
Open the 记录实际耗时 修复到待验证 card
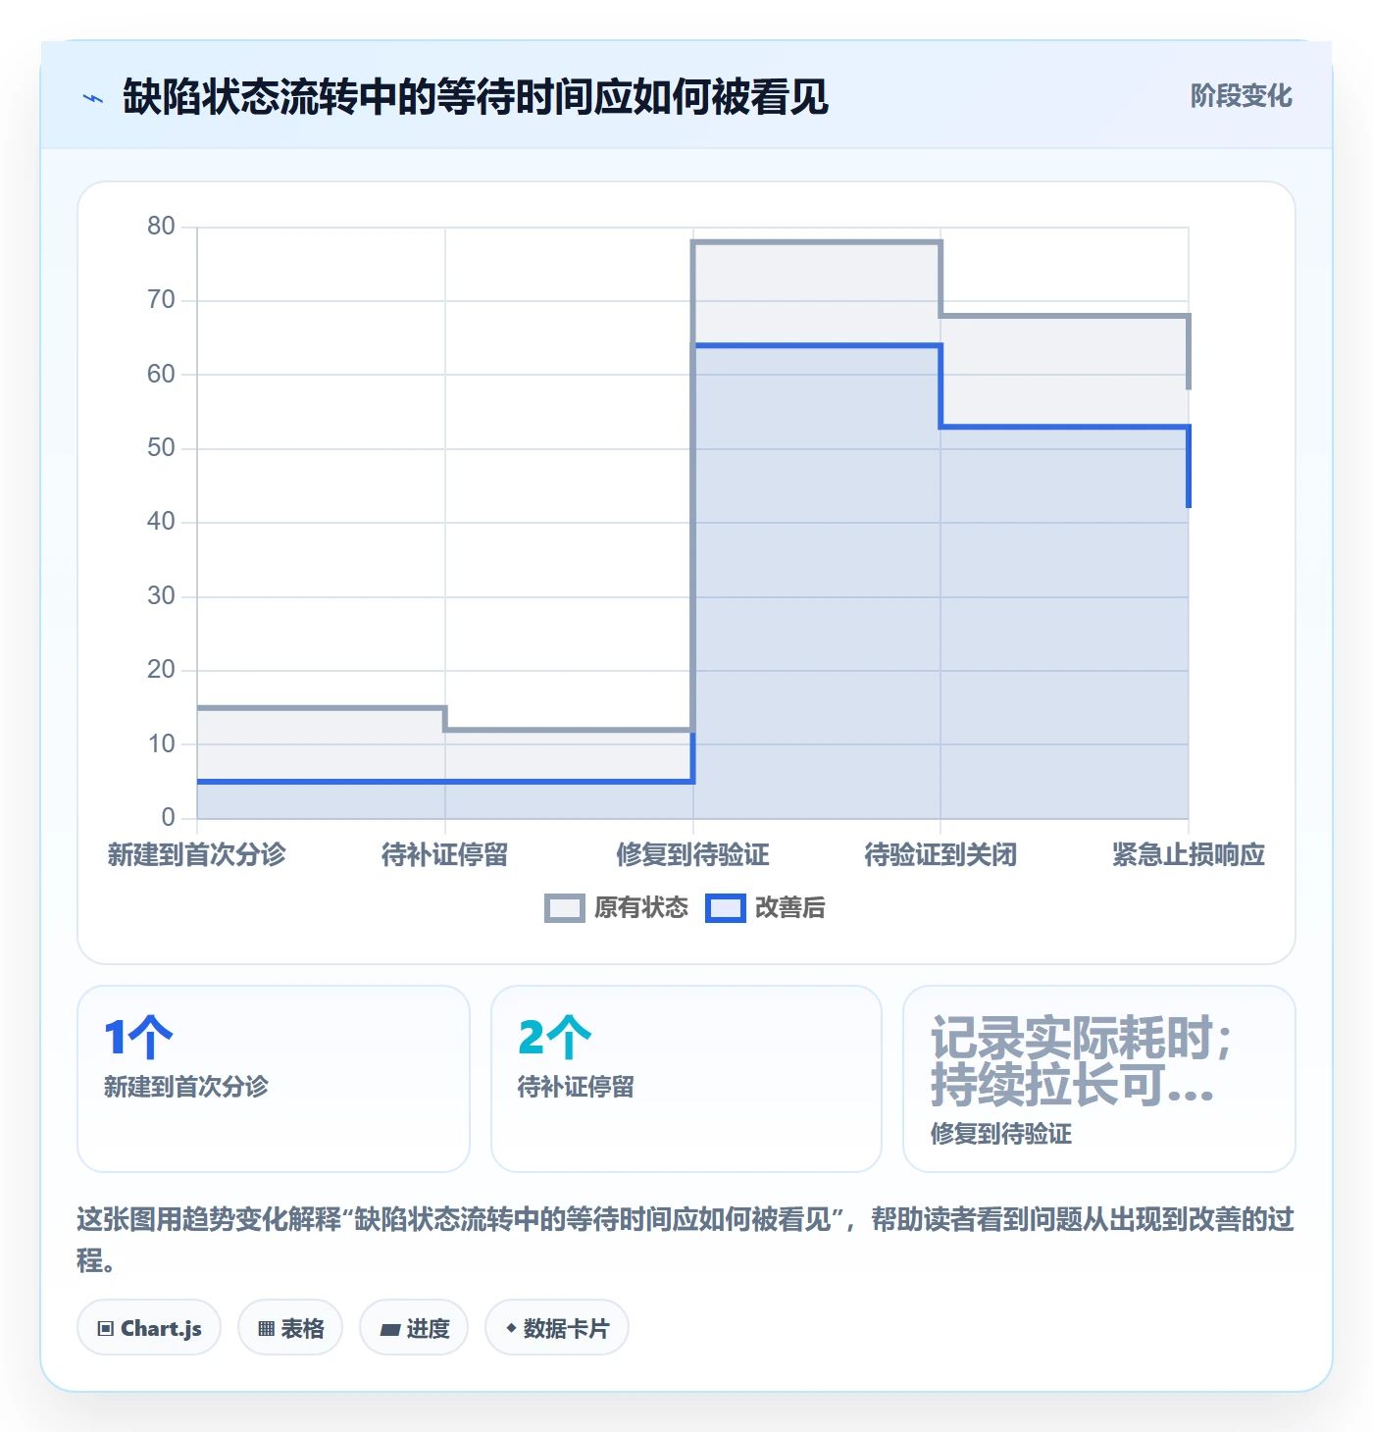click(x=1099, y=1079)
